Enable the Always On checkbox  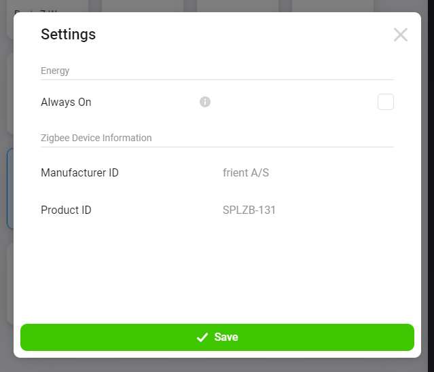coord(386,102)
